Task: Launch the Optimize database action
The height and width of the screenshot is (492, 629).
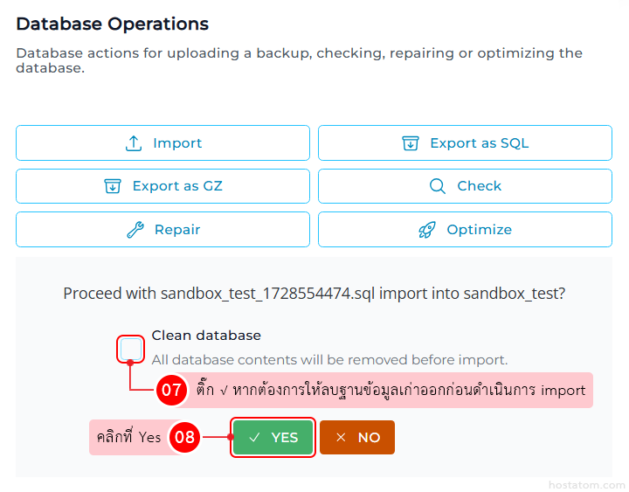Action: tap(465, 230)
